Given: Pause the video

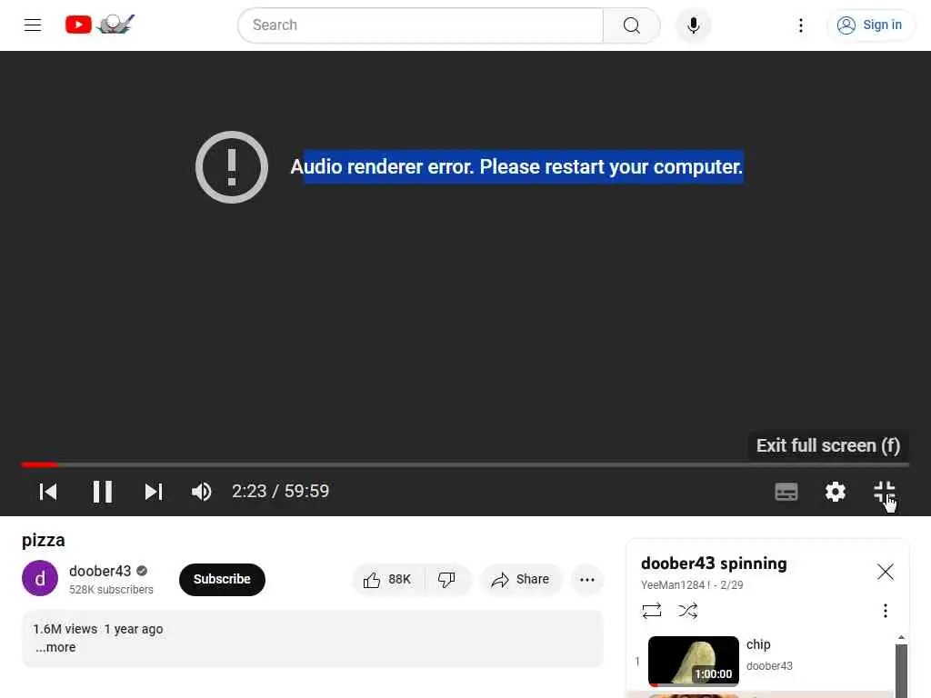Looking at the screenshot, I should click(x=102, y=492).
